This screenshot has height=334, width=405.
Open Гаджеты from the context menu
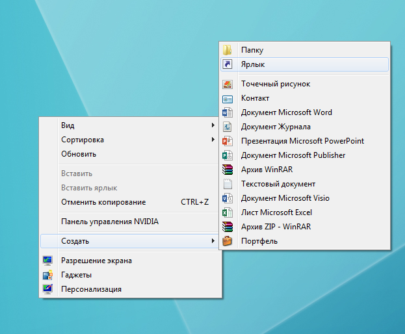tap(131, 275)
